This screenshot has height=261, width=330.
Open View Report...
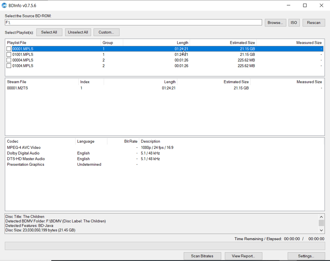click(243, 256)
